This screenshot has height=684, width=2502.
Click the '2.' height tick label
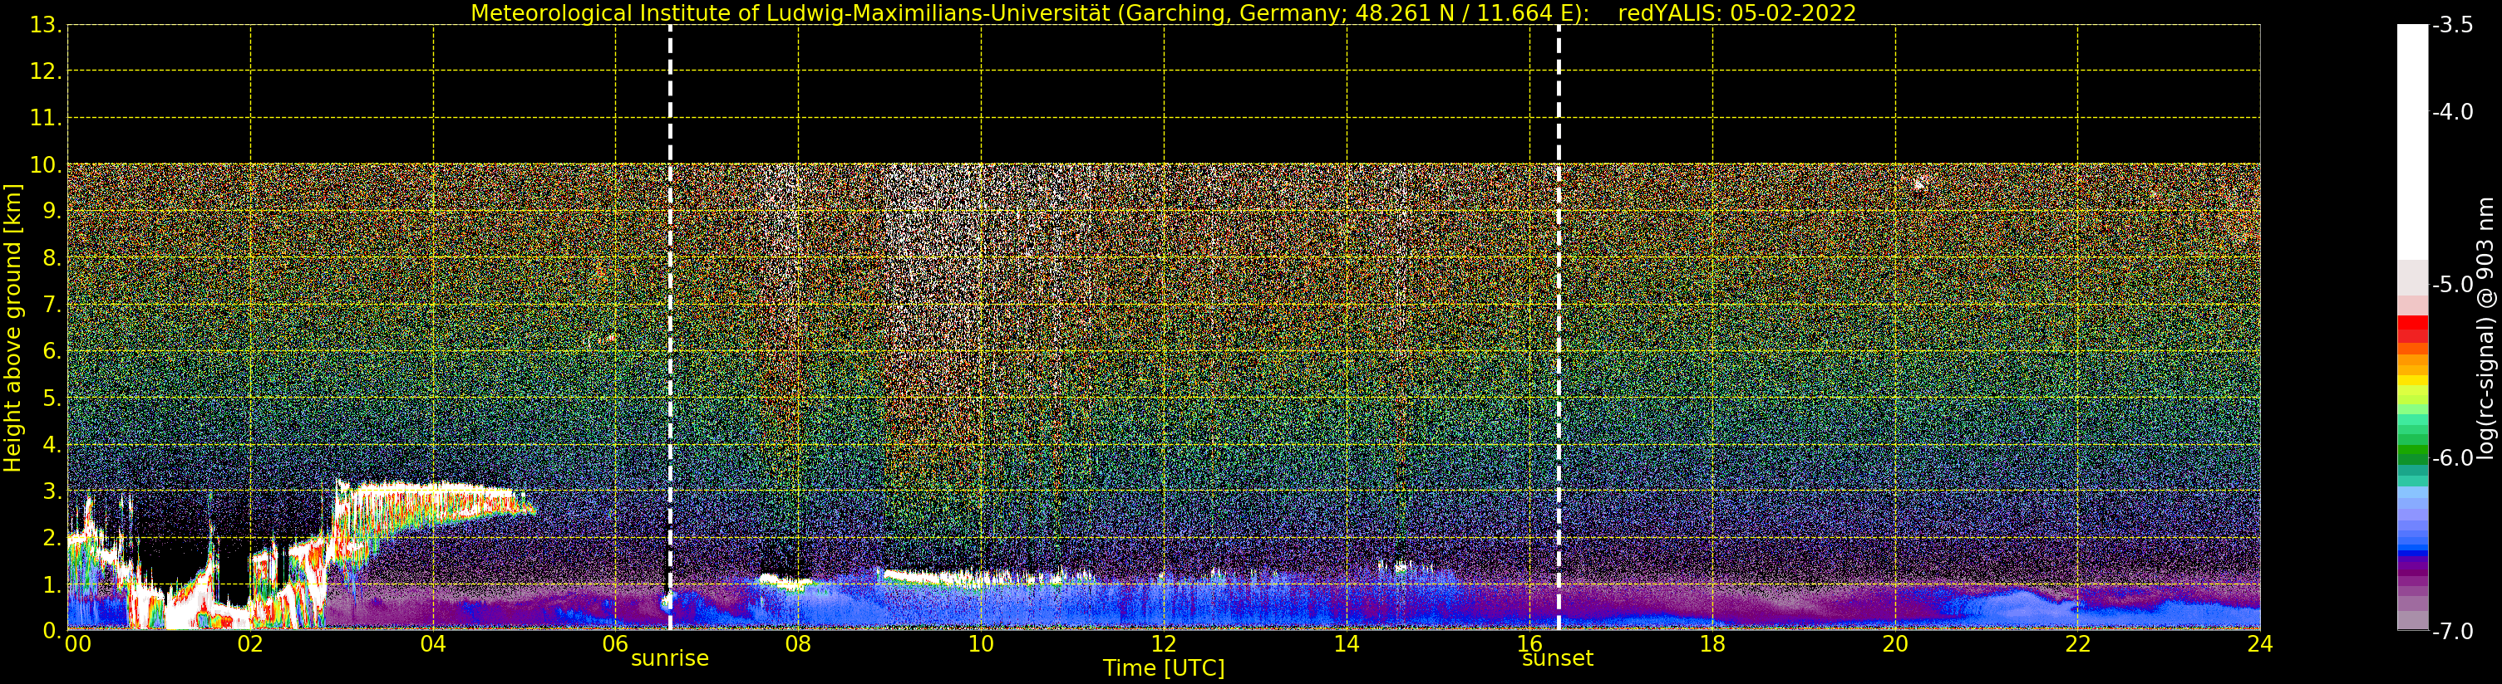(52, 538)
